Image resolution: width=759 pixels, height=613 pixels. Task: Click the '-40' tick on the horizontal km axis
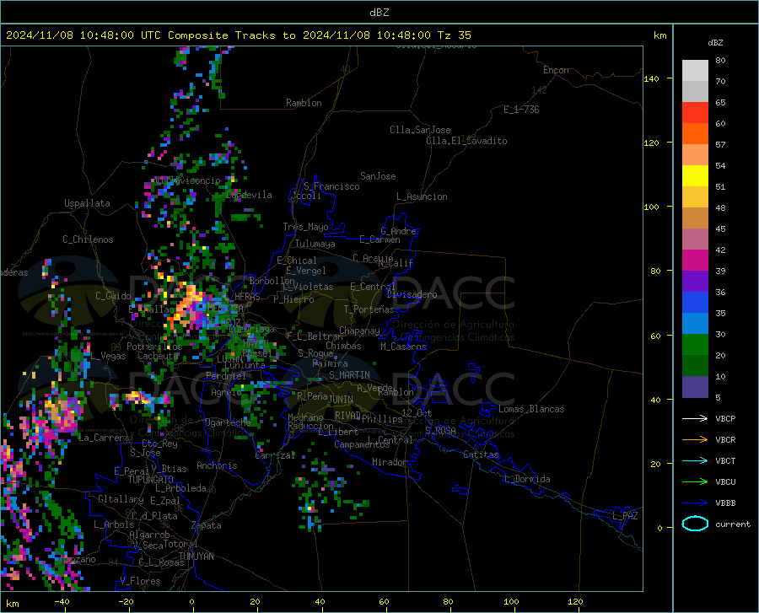[62, 601]
